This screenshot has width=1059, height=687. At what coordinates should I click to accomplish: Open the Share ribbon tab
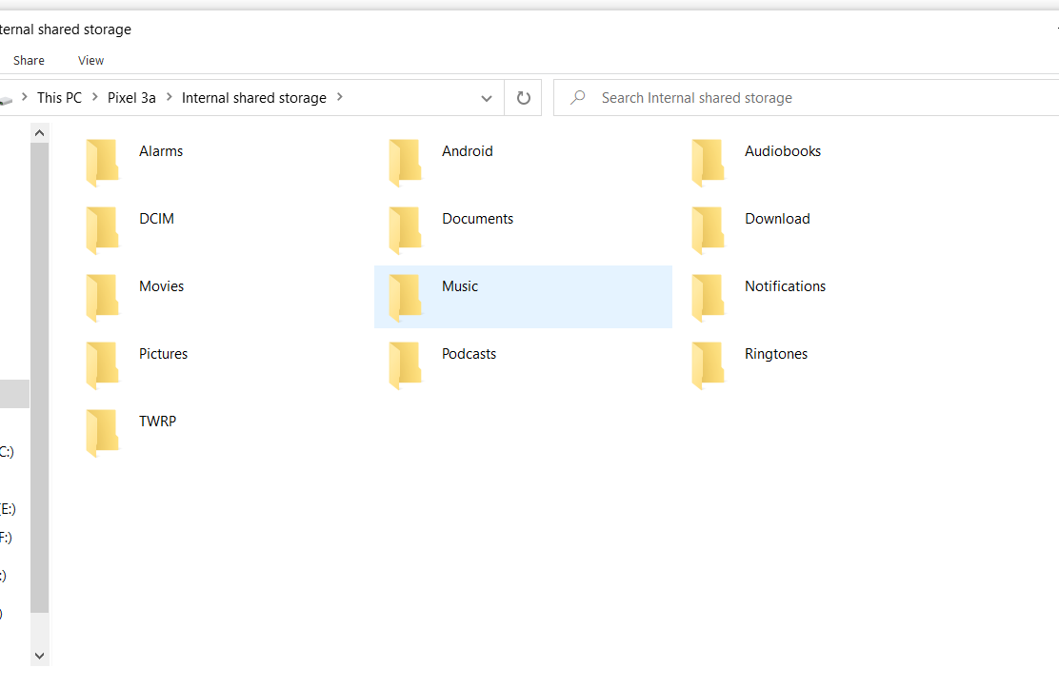[x=29, y=60]
